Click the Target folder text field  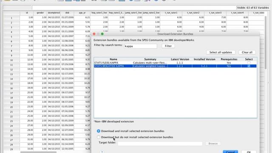[x=160, y=144]
